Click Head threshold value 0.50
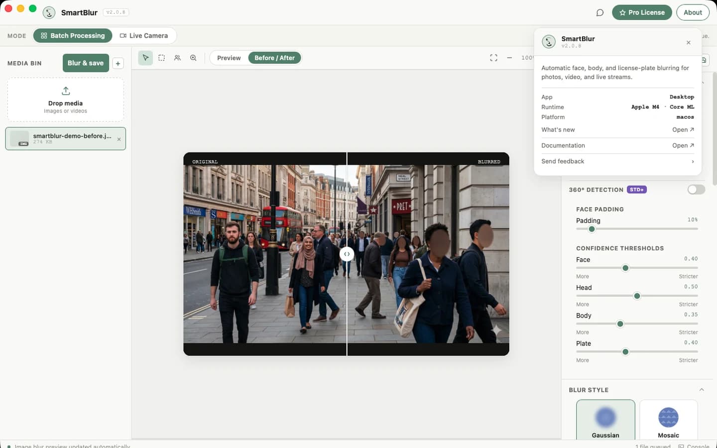The image size is (717, 448). coord(691,287)
